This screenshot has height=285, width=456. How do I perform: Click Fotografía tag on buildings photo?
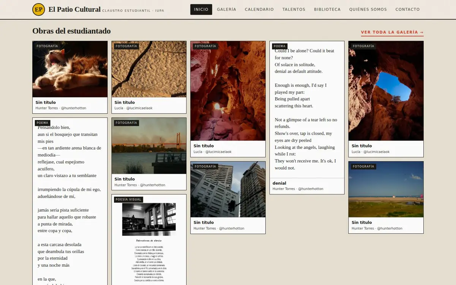click(205, 167)
